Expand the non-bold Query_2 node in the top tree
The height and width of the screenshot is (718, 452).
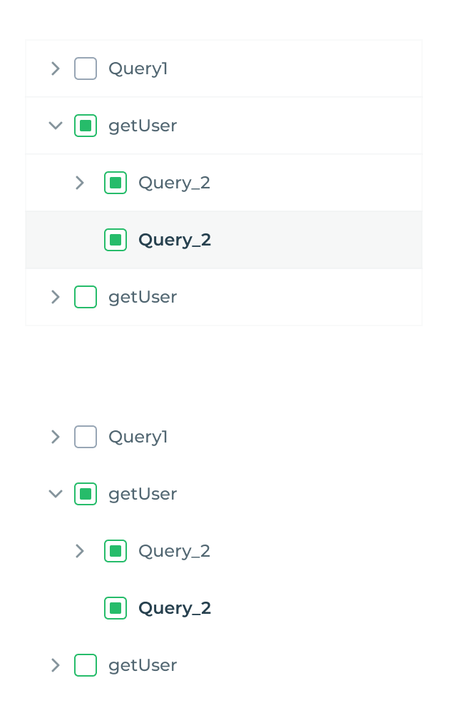point(80,183)
